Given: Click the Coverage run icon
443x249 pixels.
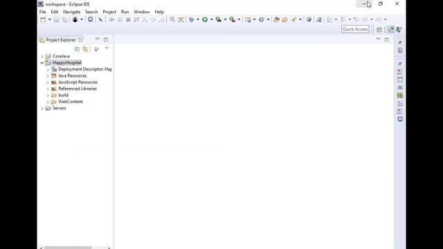Looking at the screenshot, I should (219, 19).
